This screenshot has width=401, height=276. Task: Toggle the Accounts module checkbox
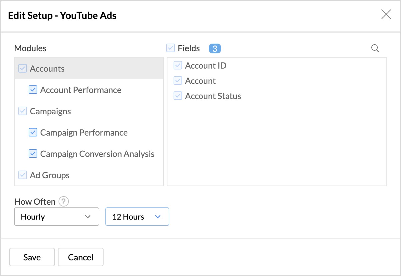pos(22,68)
